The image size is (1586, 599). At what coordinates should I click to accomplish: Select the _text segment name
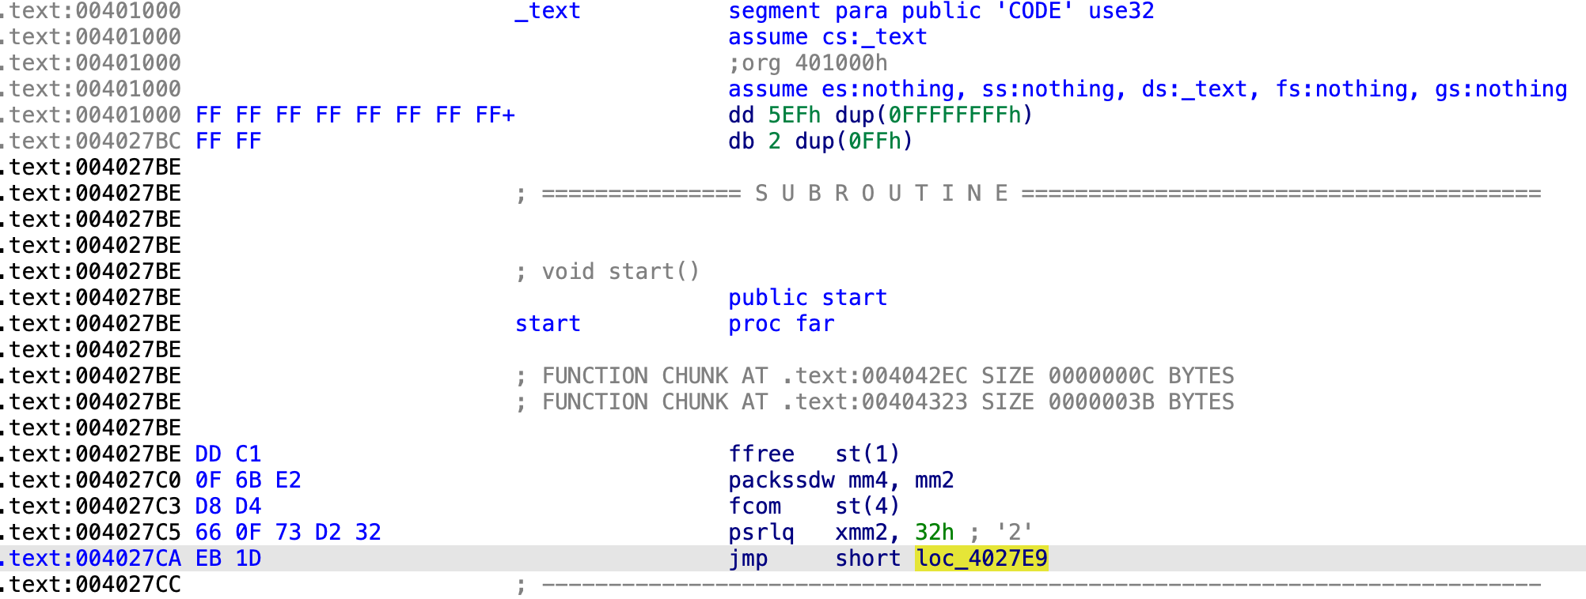tap(548, 11)
